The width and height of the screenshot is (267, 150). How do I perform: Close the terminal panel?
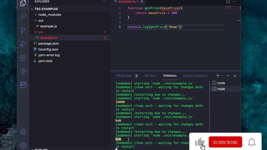[x=234, y=76]
